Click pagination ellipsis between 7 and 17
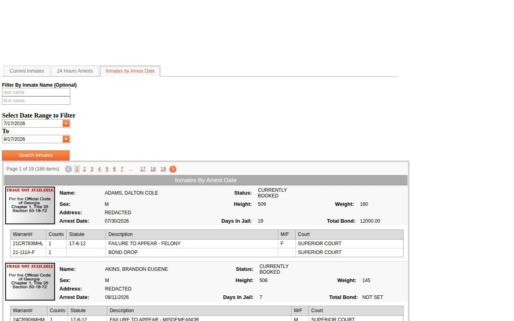The width and height of the screenshot is (514, 321). 131,169
